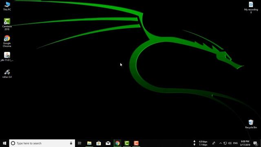The height and width of the screenshot is (147, 261).
Task: Switch to Chrome on the taskbar
Action: [117, 143]
